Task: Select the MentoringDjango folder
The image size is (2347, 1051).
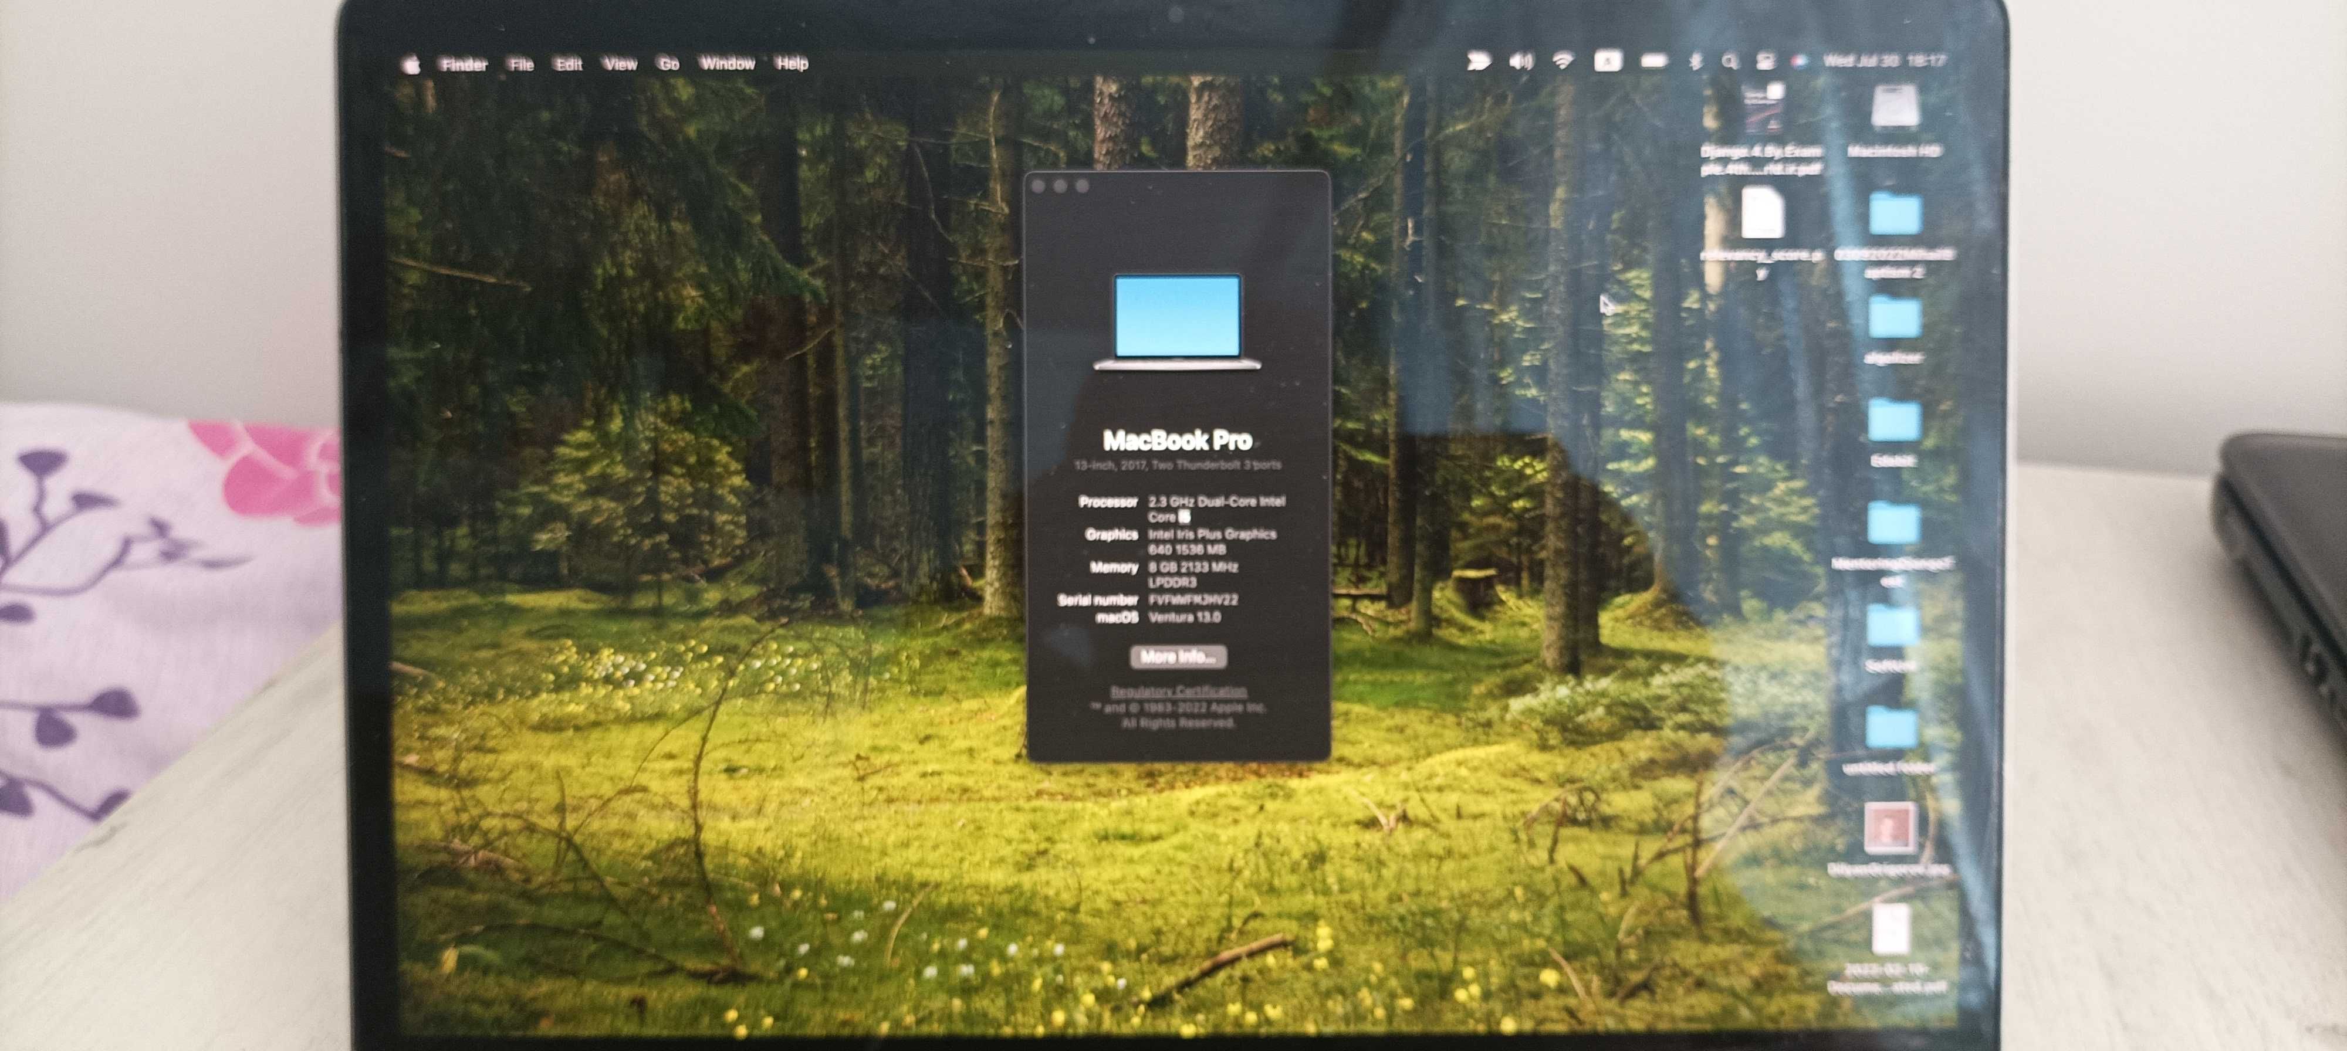Action: point(1894,524)
